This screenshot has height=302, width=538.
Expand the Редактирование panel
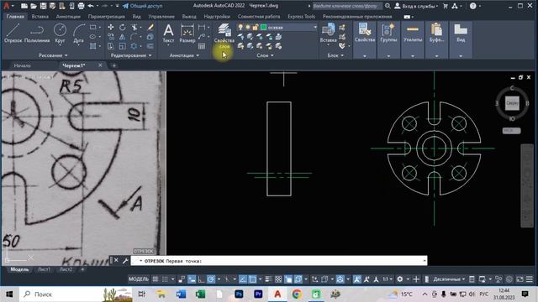(x=131, y=55)
